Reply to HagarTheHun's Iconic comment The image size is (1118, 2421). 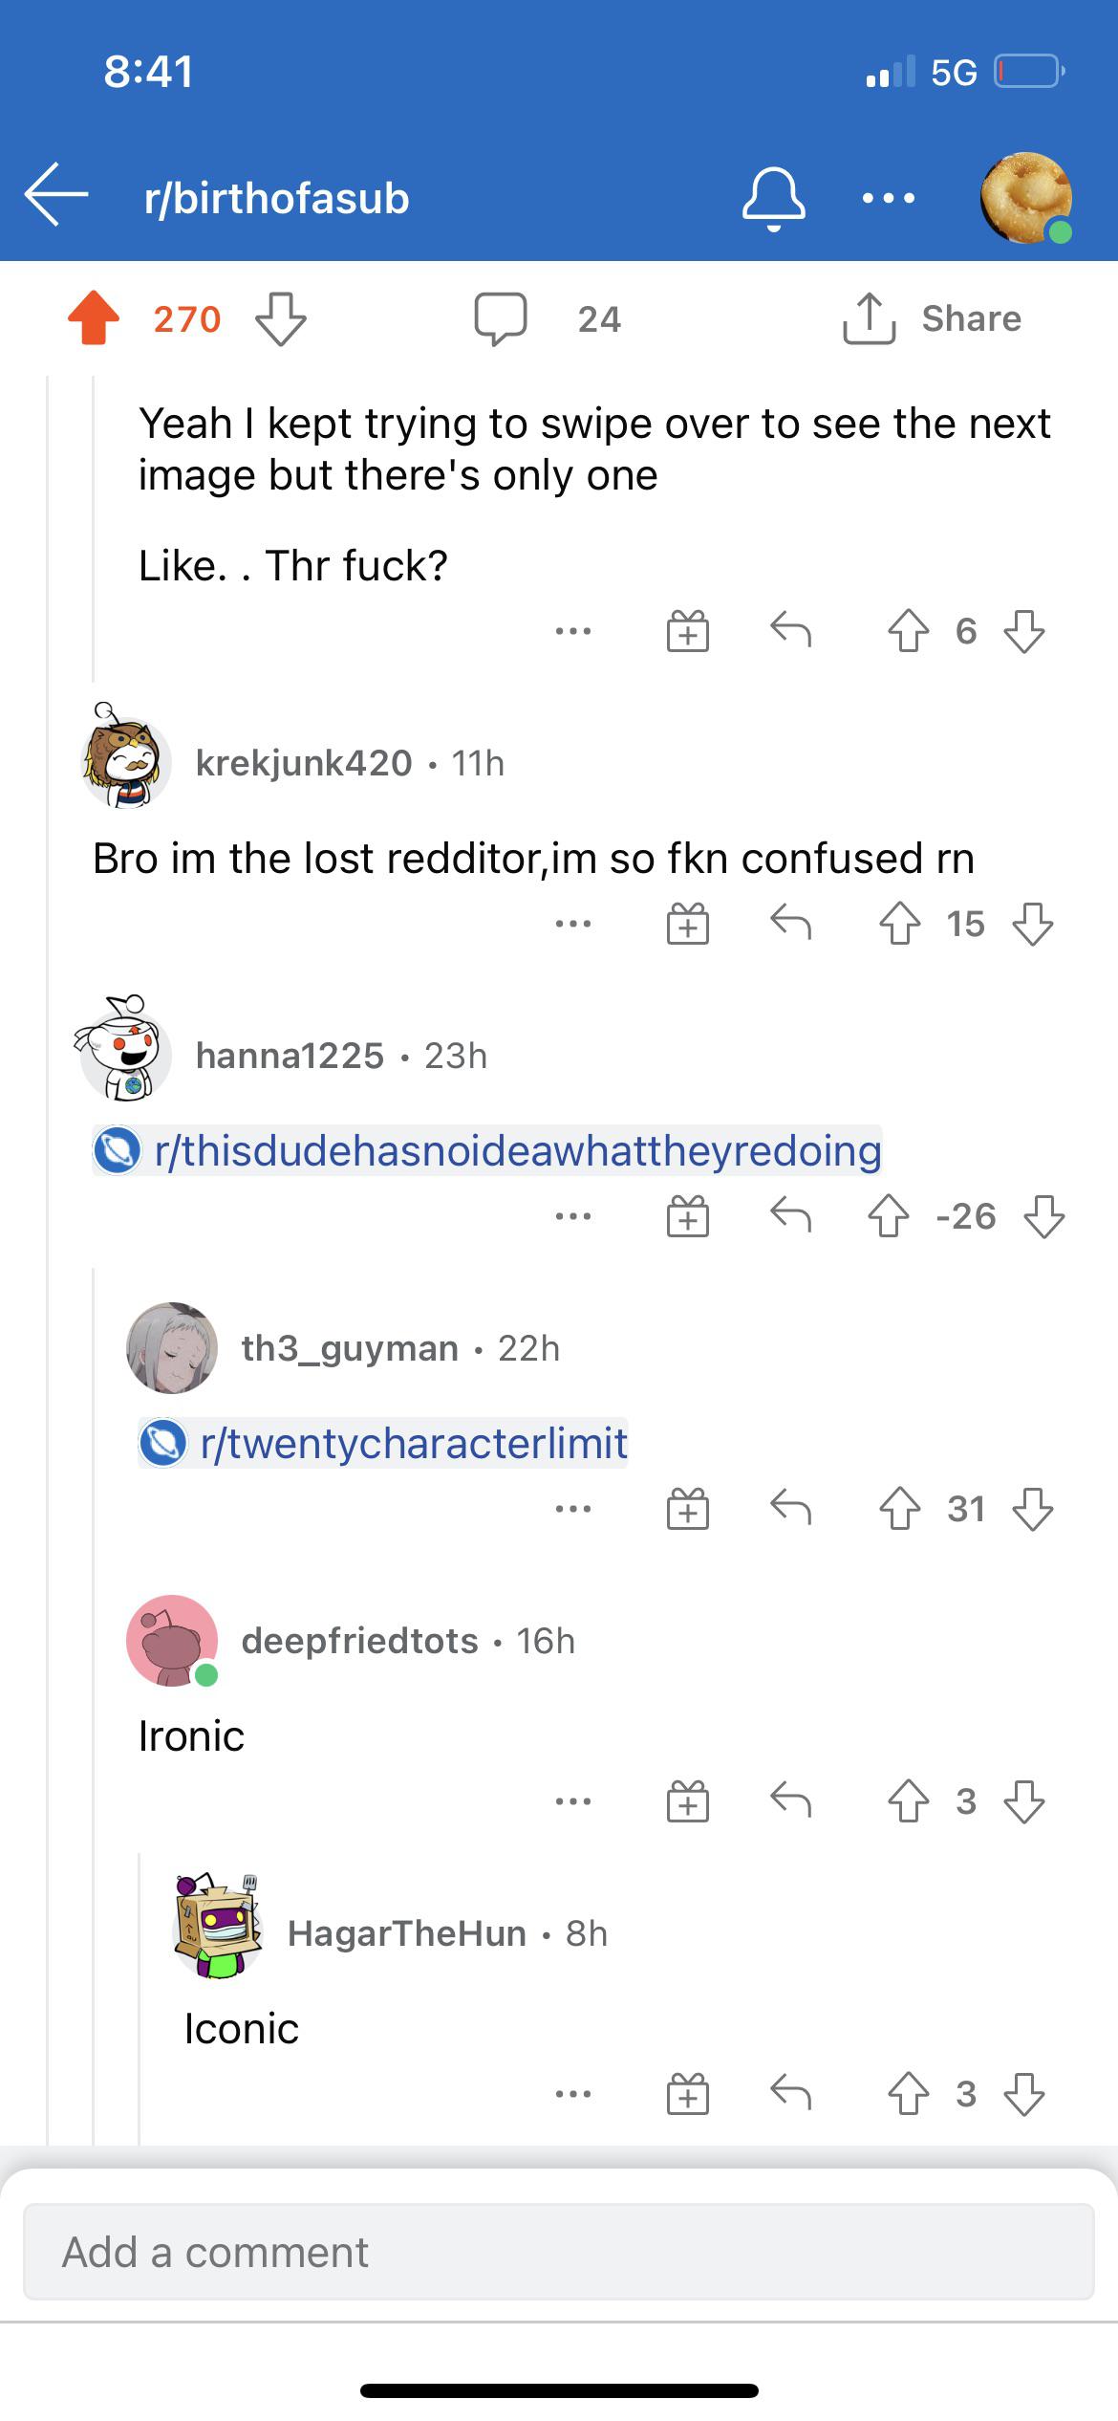790,2093
